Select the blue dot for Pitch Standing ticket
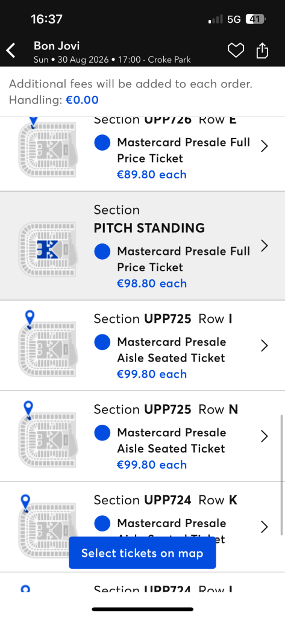The height and width of the screenshot is (617, 285). click(102, 251)
